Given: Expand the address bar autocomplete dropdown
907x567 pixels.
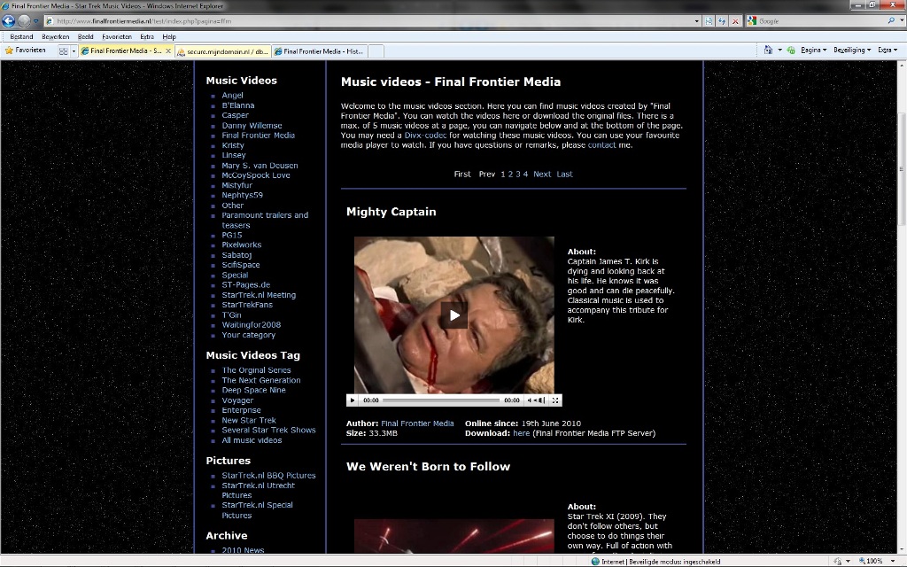Looking at the screenshot, I should 696,21.
